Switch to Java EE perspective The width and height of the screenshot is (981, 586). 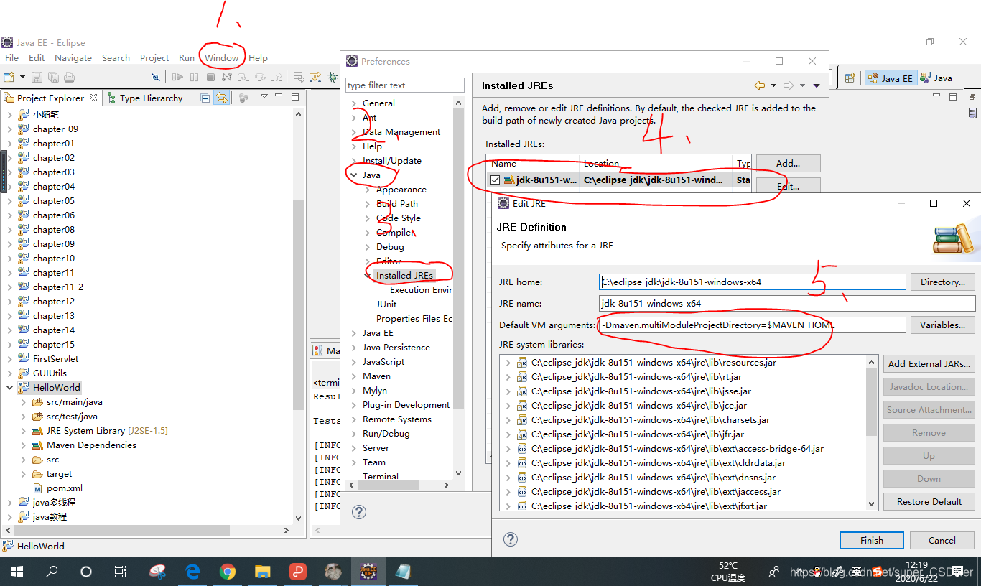891,78
